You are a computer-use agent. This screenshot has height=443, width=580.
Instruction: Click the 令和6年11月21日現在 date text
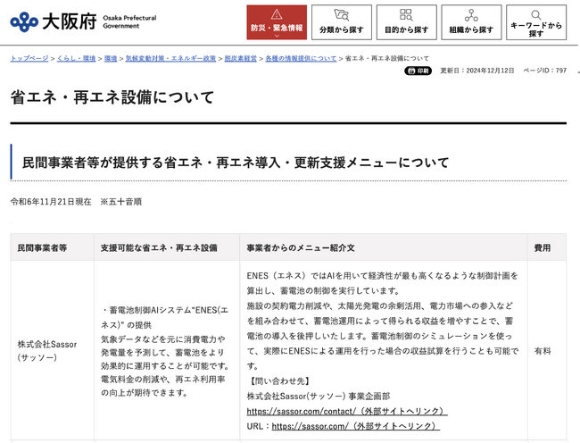pyautogui.click(x=51, y=202)
